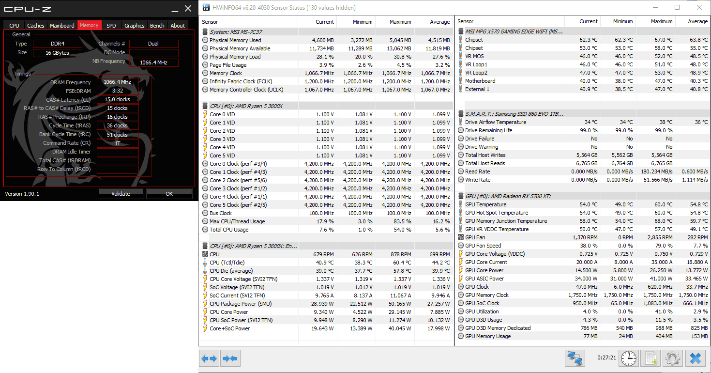Click the Validate button in CPU-Z
Image resolution: width=711 pixels, height=373 pixels.
(x=121, y=194)
